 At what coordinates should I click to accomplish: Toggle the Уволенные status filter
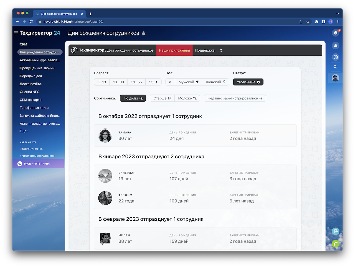click(248, 82)
